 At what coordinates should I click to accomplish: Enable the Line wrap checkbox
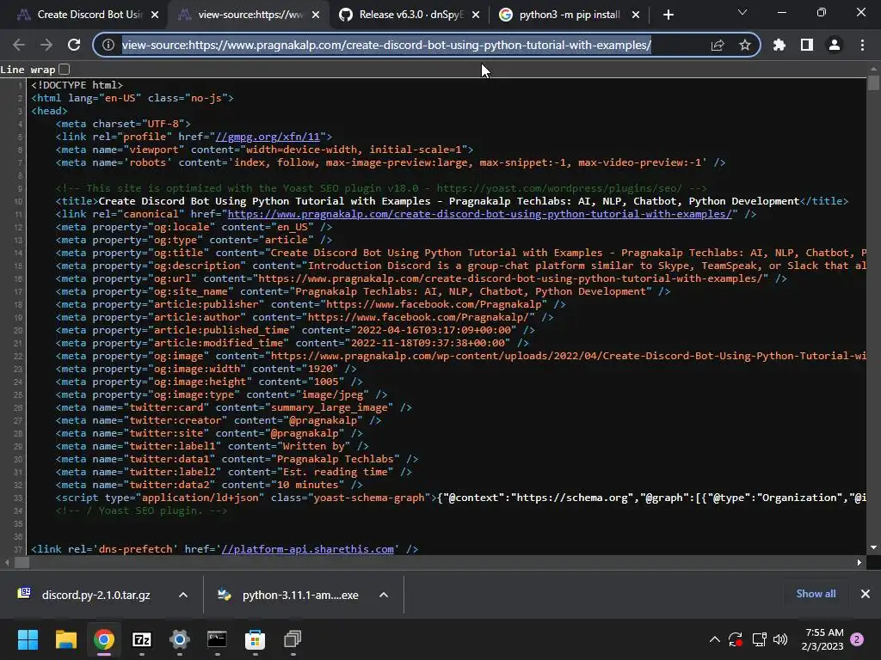(x=64, y=69)
